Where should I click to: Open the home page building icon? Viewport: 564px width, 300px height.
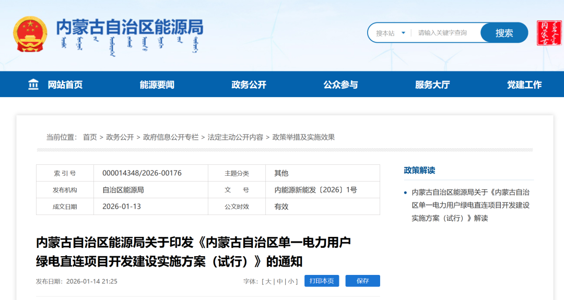33,85
